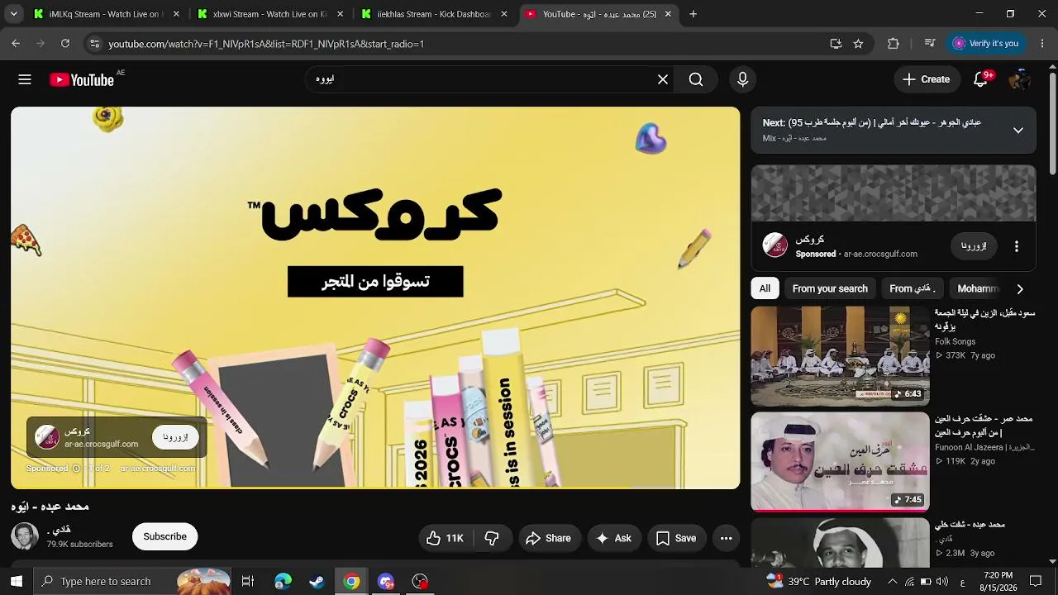1058x595 pixels.
Task: Open a new browser tab
Action: (x=693, y=14)
